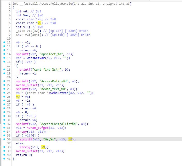Click sprintf on highlighted line 36
This screenshot has height=166, width=182.
click(x=26, y=139)
